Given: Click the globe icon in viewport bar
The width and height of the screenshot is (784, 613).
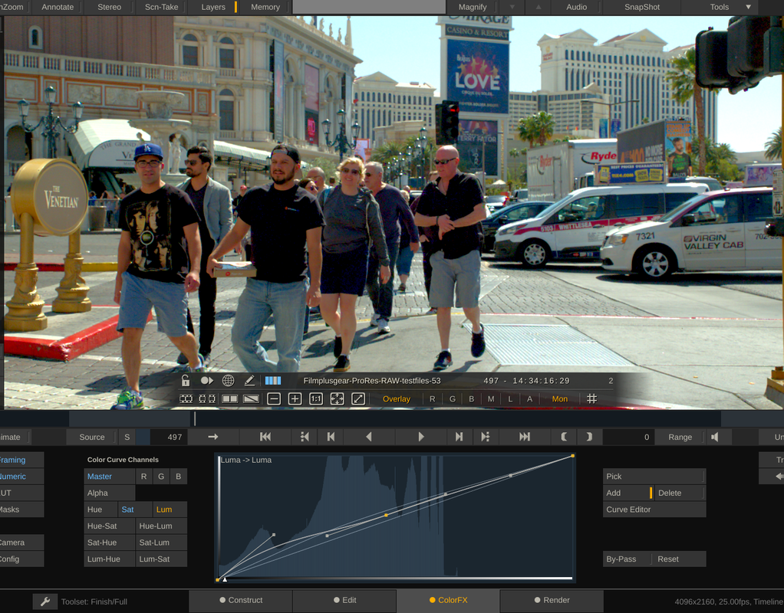Looking at the screenshot, I should pos(228,381).
